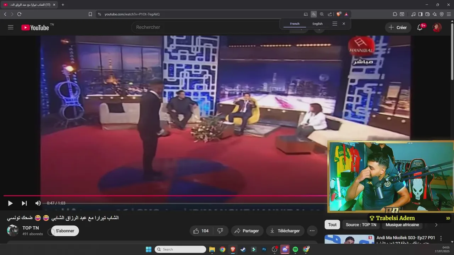Screen dimensions: 454x255
Task: Click the youtube.com URL in address bar
Action: 132,14
